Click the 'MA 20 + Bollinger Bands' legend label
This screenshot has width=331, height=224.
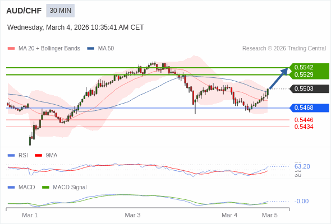pyautogui.click(x=49, y=49)
